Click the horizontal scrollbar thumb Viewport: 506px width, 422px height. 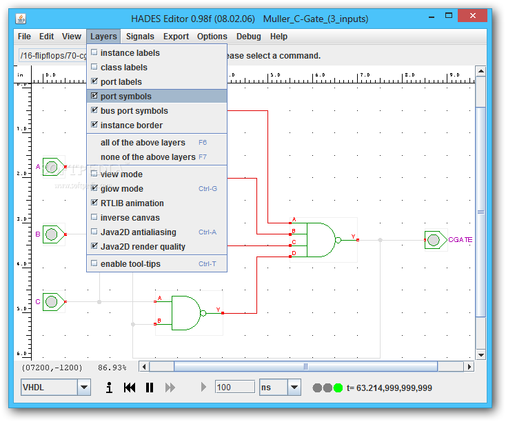click(x=305, y=366)
